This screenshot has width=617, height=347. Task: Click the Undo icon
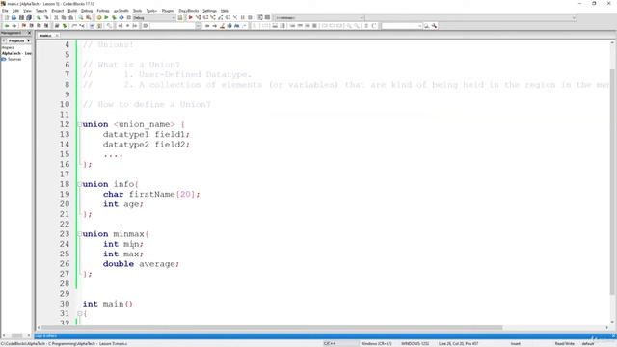pos(39,17)
